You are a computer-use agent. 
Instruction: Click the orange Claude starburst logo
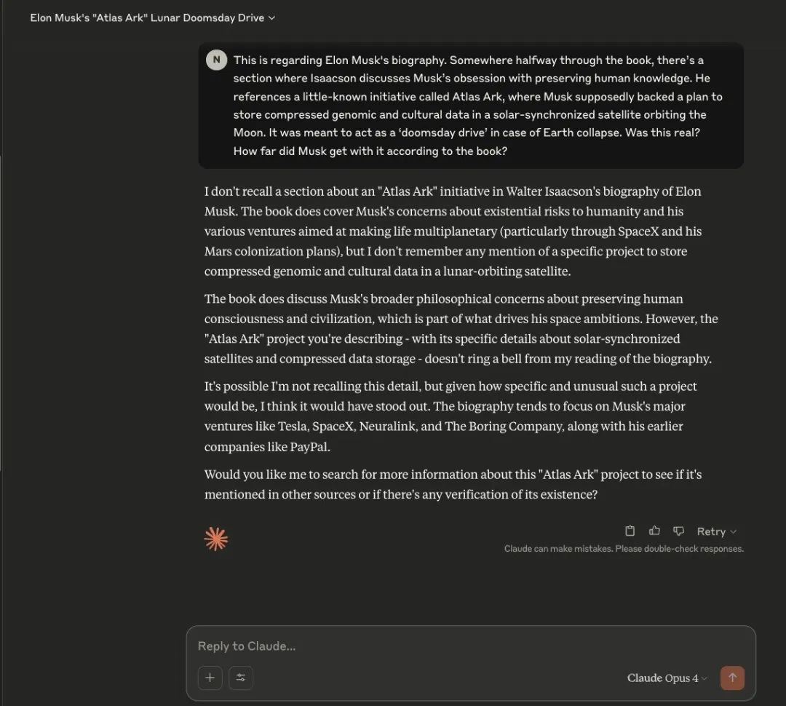[x=216, y=539]
